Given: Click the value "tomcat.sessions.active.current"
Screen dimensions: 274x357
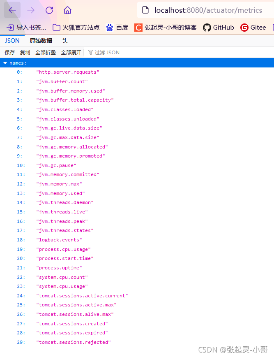Looking at the screenshot, I should click(82, 296).
